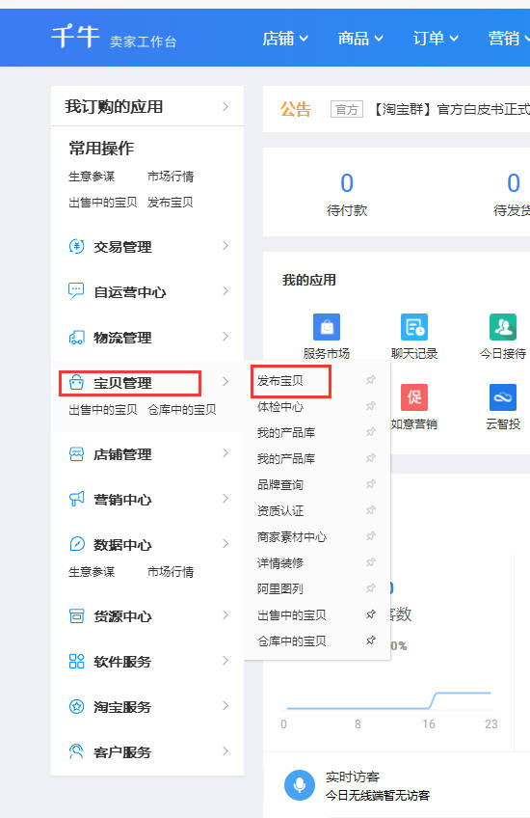Toggle the pin next to 阿里图列

371,588
